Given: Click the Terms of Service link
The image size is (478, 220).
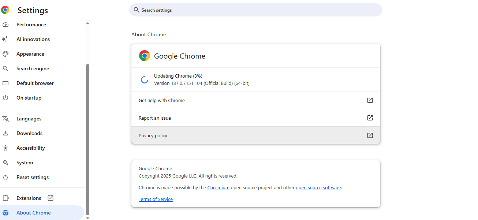Looking at the screenshot, I should point(156,199).
